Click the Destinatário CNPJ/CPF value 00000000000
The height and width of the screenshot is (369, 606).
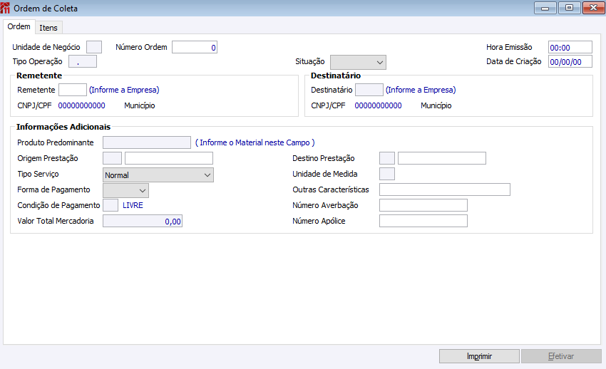point(379,105)
